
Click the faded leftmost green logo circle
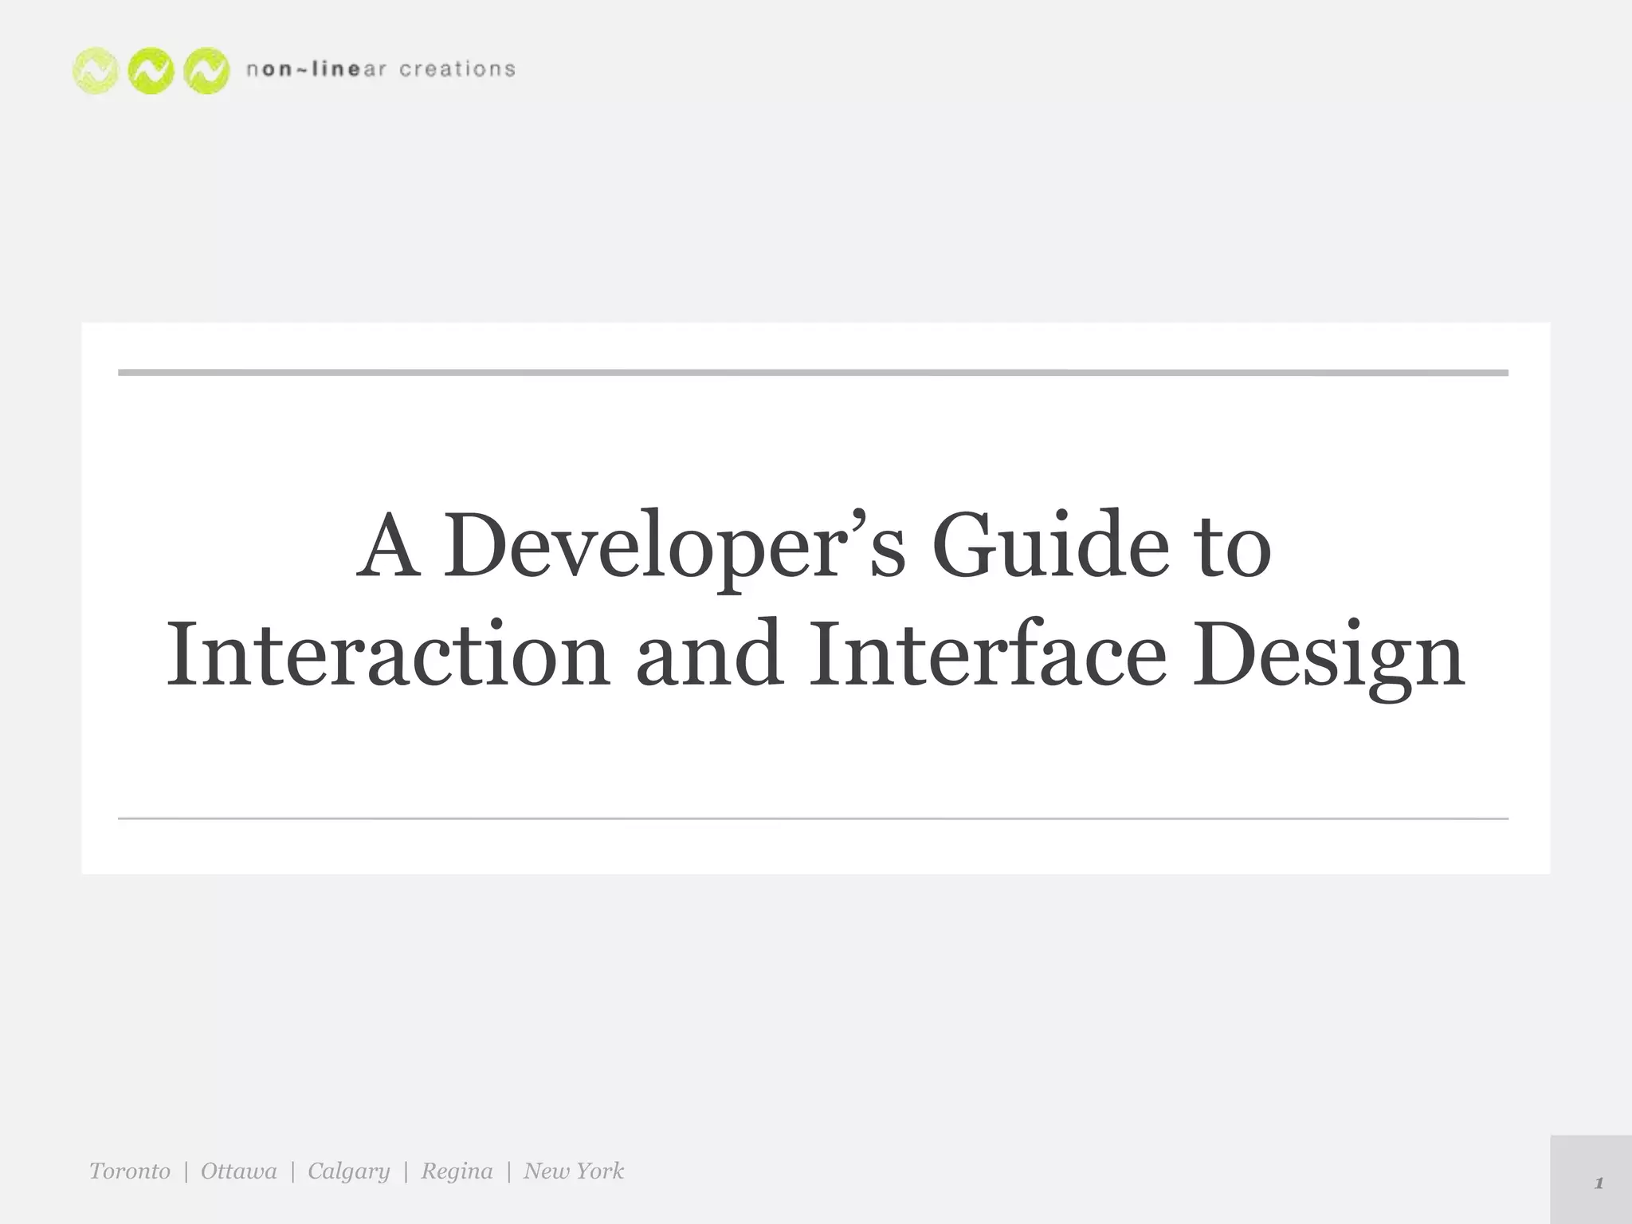96,72
